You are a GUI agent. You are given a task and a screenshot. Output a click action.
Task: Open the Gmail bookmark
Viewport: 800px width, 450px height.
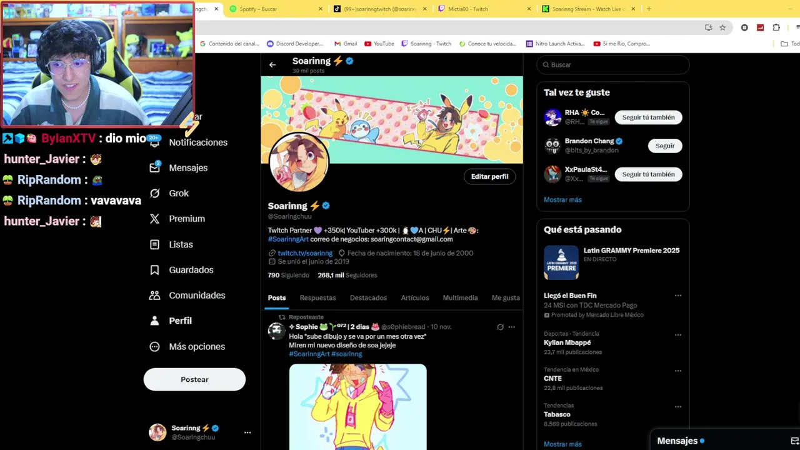click(346, 44)
